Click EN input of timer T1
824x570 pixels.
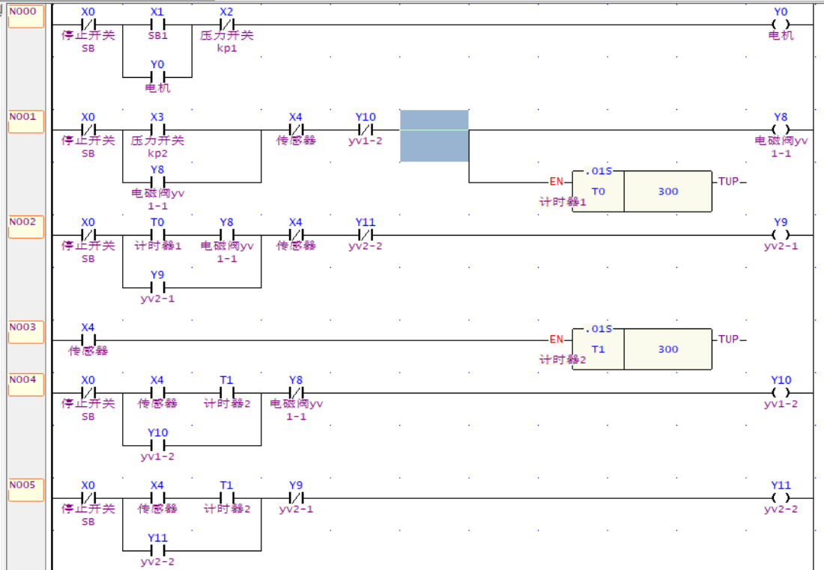click(x=557, y=340)
